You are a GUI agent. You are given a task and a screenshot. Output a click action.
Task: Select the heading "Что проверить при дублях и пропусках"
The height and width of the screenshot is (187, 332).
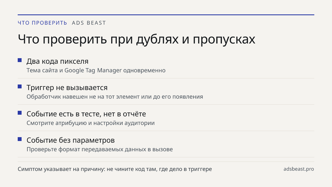[136, 39]
